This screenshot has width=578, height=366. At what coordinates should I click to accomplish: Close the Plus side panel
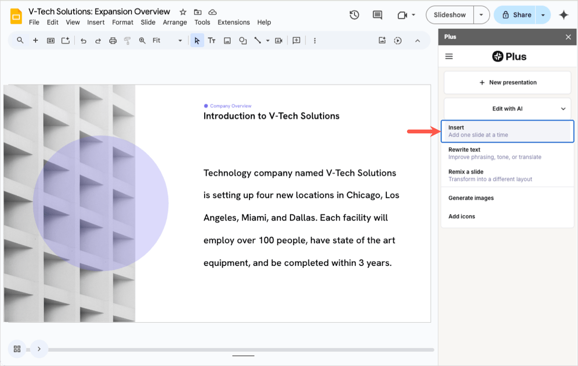tap(568, 37)
